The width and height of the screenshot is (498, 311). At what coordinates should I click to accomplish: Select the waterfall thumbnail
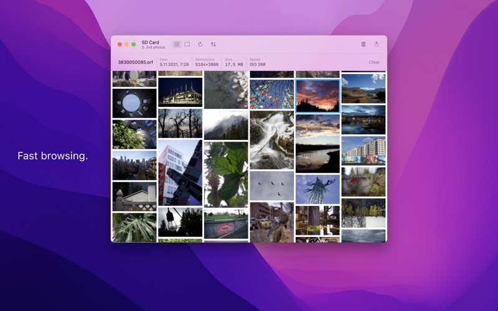click(x=272, y=140)
